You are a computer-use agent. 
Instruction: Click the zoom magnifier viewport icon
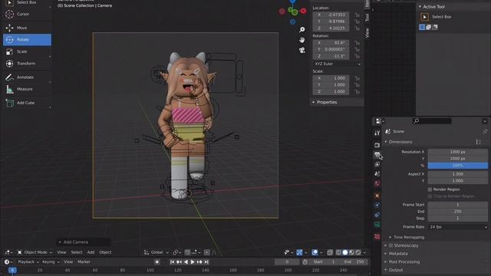tap(302, 29)
